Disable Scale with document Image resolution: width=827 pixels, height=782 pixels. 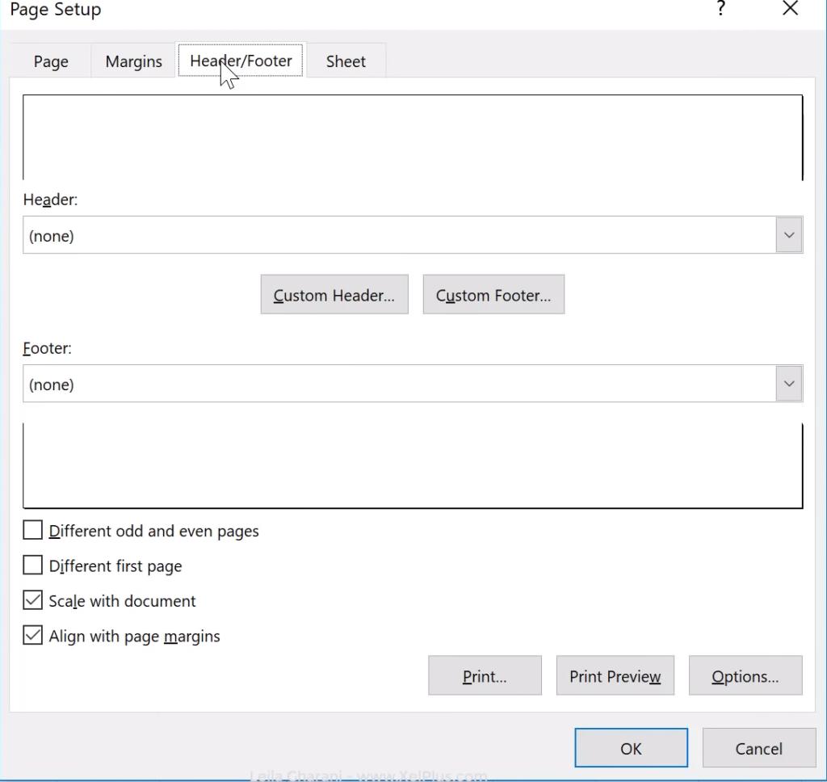(32, 599)
